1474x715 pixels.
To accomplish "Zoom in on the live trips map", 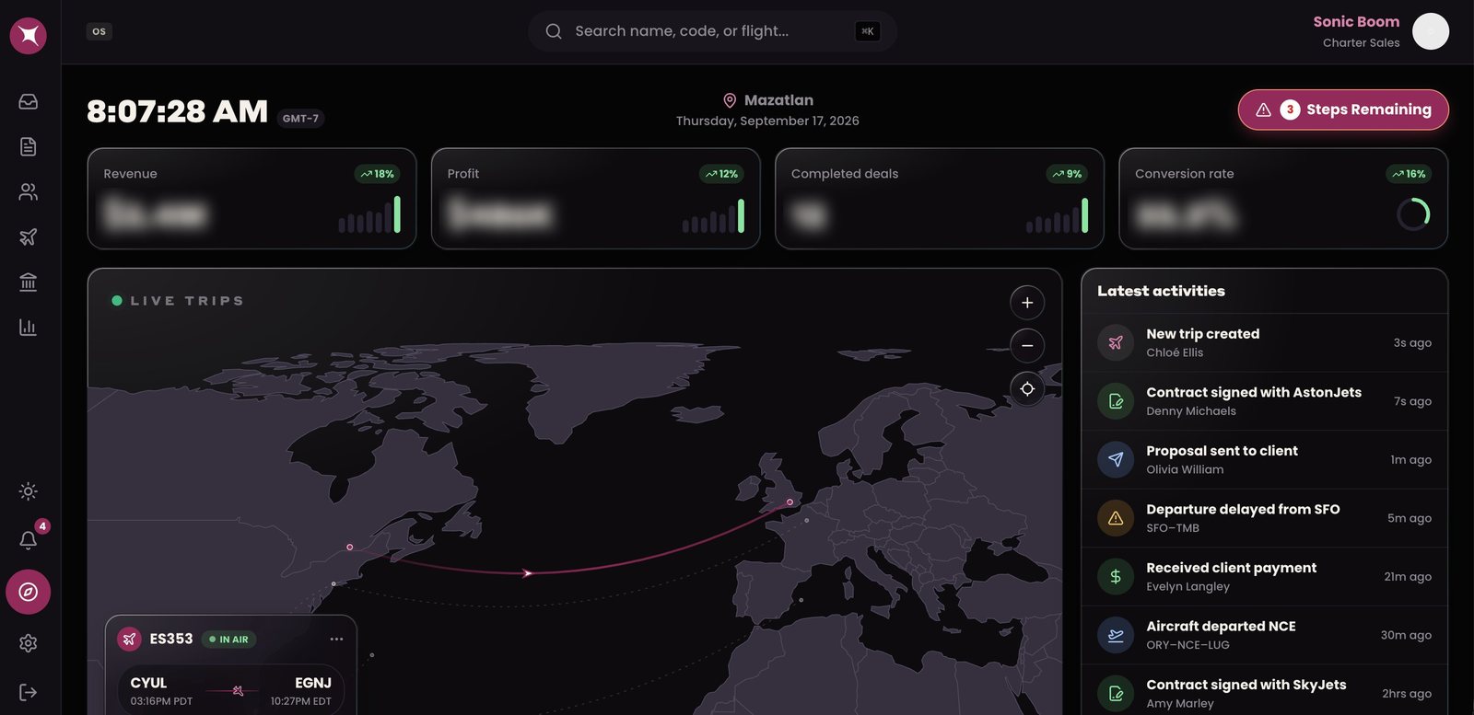I will point(1027,303).
